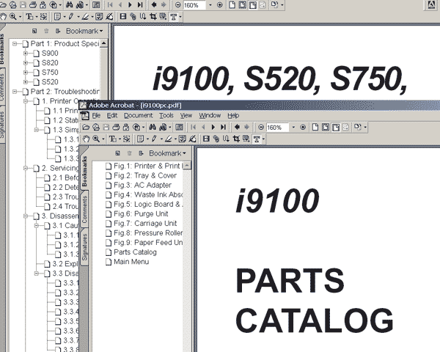Click Spell Check form fields icon front window
The height and width of the screenshot is (352, 440).
[x=183, y=139]
